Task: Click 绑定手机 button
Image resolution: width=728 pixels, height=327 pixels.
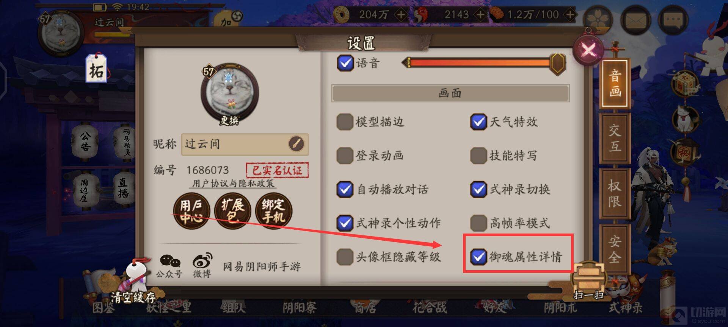Action: tap(273, 211)
